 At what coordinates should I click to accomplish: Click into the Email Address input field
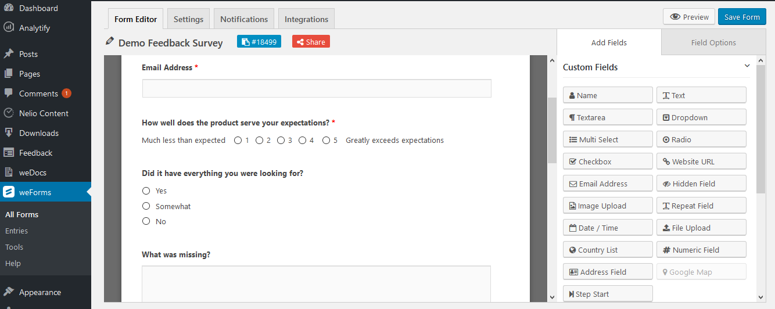317,88
